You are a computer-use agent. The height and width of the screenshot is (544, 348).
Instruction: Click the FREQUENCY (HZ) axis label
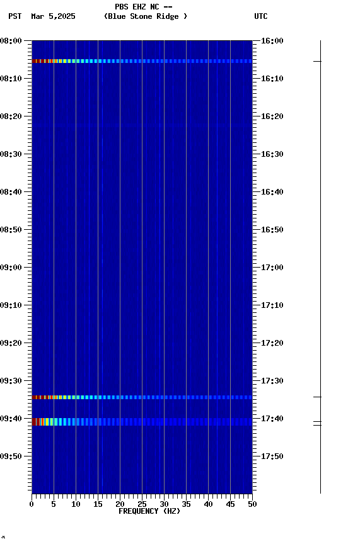(149, 511)
